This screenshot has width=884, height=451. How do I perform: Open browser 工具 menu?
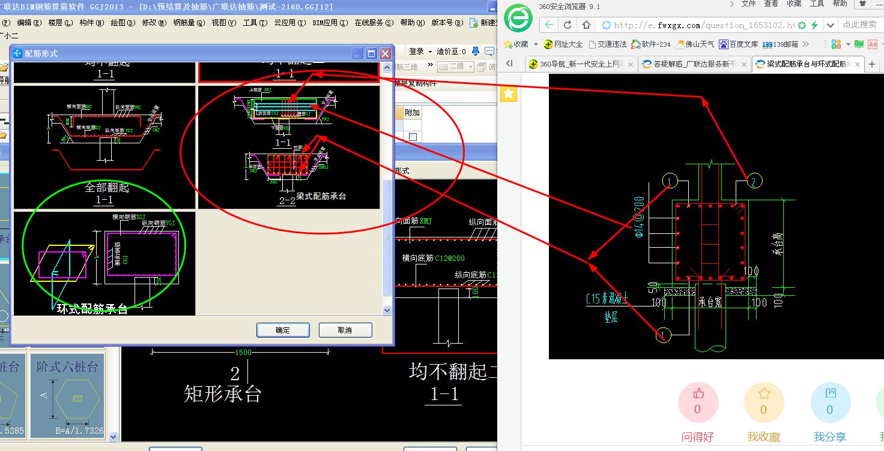pos(817,4)
